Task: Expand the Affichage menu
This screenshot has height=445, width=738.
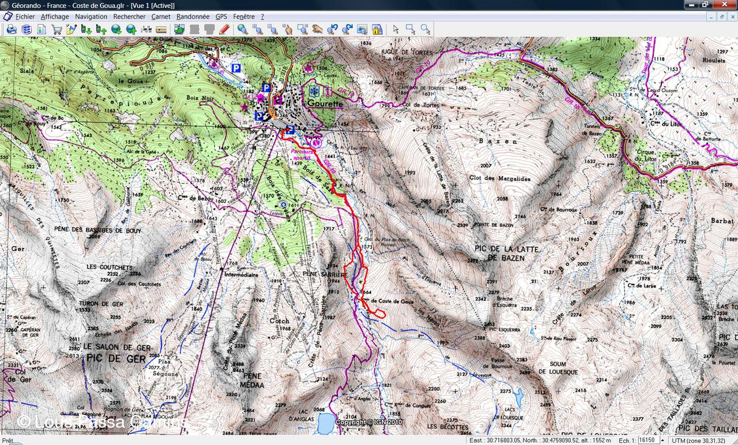Action: [x=55, y=17]
